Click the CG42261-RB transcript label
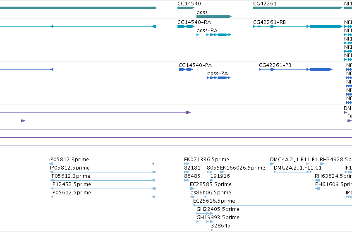Viewport: 352px width, 232px height. (x=269, y=22)
